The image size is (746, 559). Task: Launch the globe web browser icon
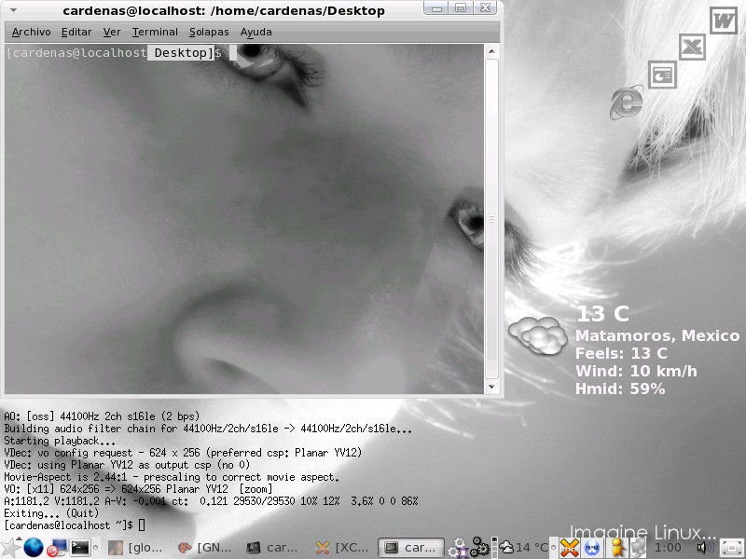coord(34,548)
